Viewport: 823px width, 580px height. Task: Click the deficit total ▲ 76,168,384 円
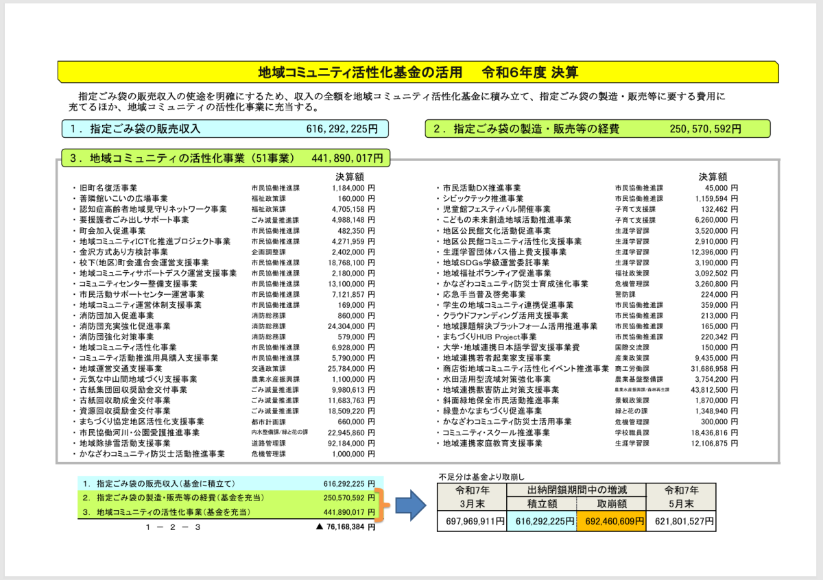[x=346, y=527]
